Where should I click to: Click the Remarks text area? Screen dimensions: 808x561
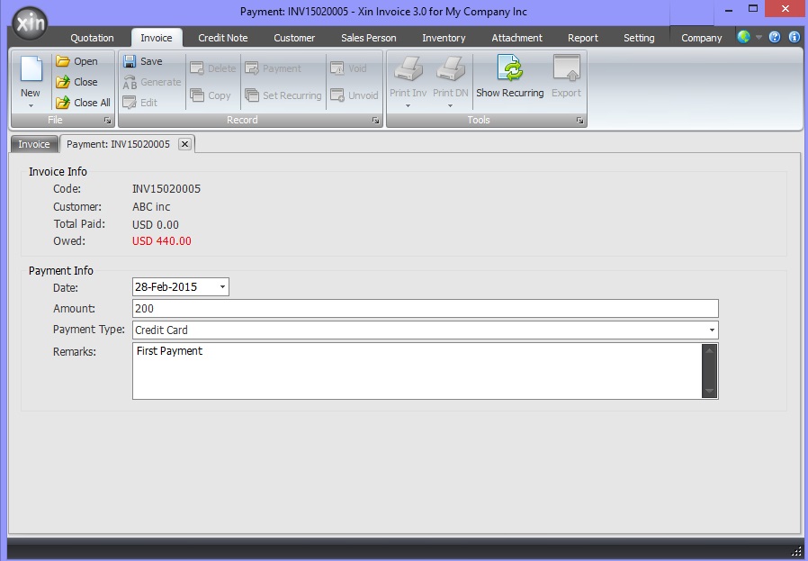[x=416, y=370]
